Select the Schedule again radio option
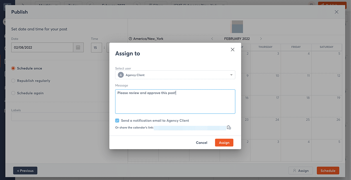Image resolution: width=351 pixels, height=180 pixels. (13, 93)
